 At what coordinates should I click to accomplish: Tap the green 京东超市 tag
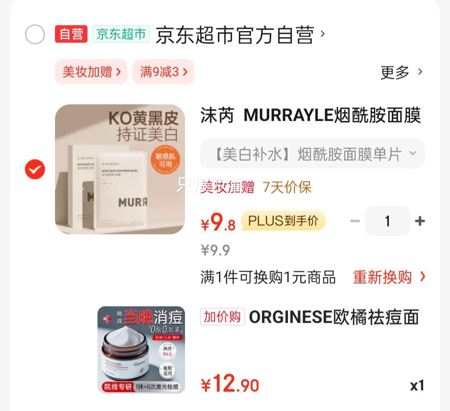[x=121, y=34]
